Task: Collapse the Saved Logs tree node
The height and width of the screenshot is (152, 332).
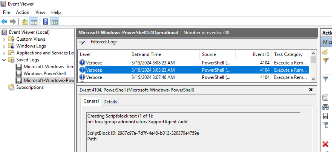Action: tap(4, 60)
